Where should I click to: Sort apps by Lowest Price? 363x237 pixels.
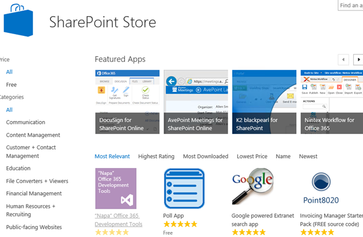click(252, 156)
